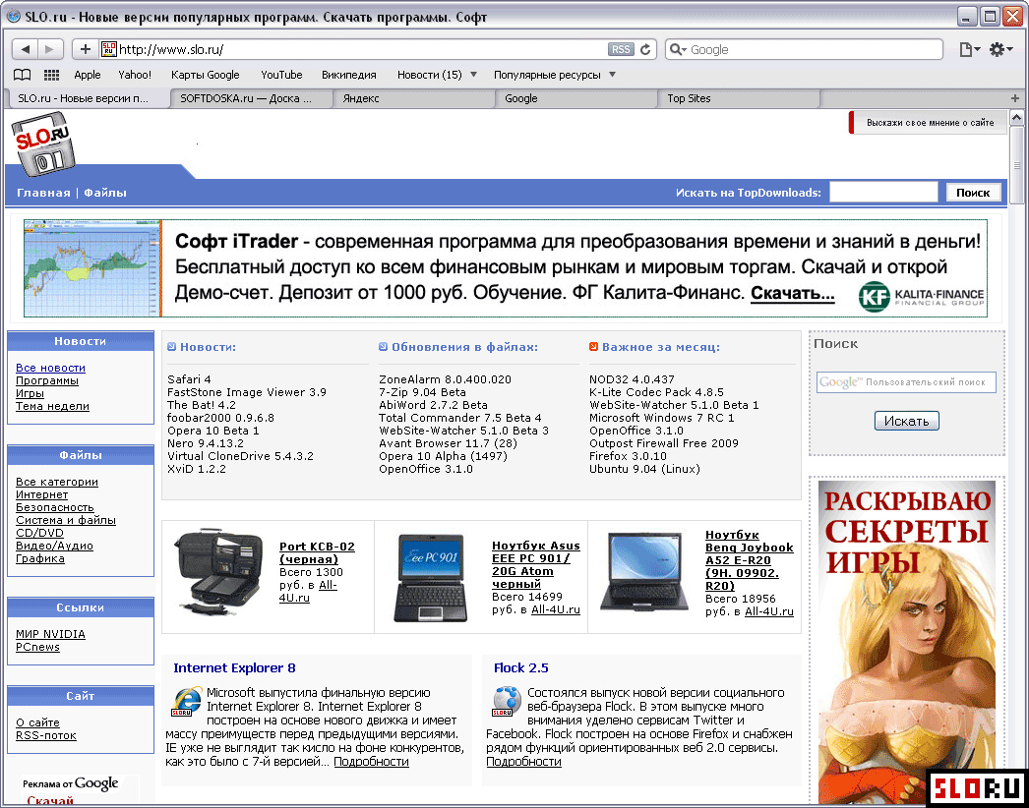Go back with the browser Back arrow
This screenshot has height=808, width=1029.
point(25,49)
